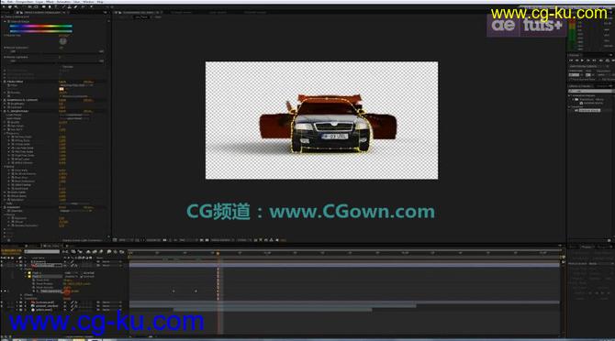615x341 pixels.
Task: Select the Pen tool in toolbar
Action: click(x=50, y=6)
